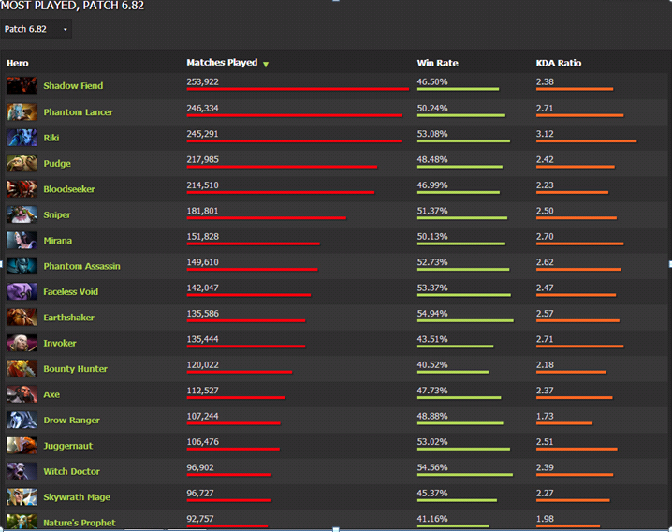Click the red matches bar for Shadow Fiend
Image resolution: width=672 pixels, height=532 pixels.
[x=298, y=89]
